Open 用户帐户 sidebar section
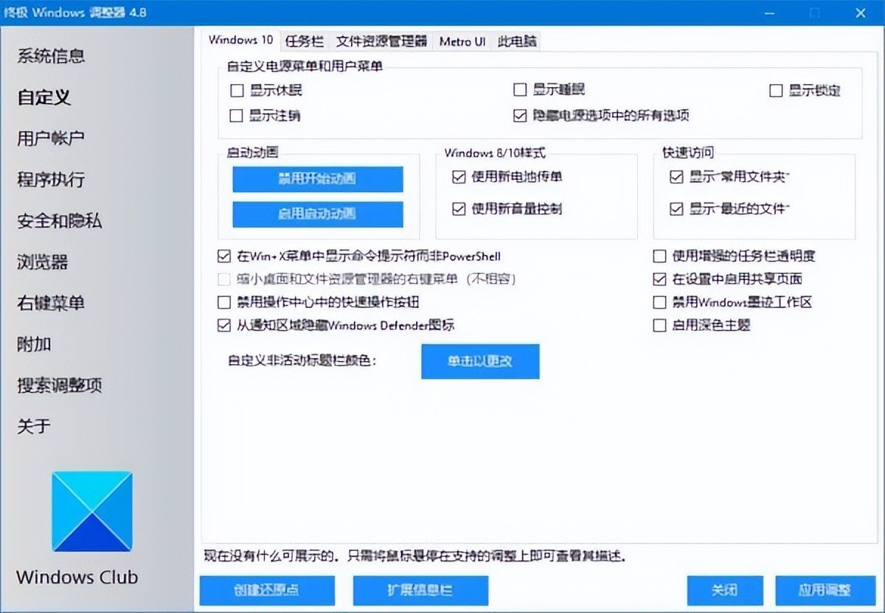The height and width of the screenshot is (613, 885). point(51,139)
